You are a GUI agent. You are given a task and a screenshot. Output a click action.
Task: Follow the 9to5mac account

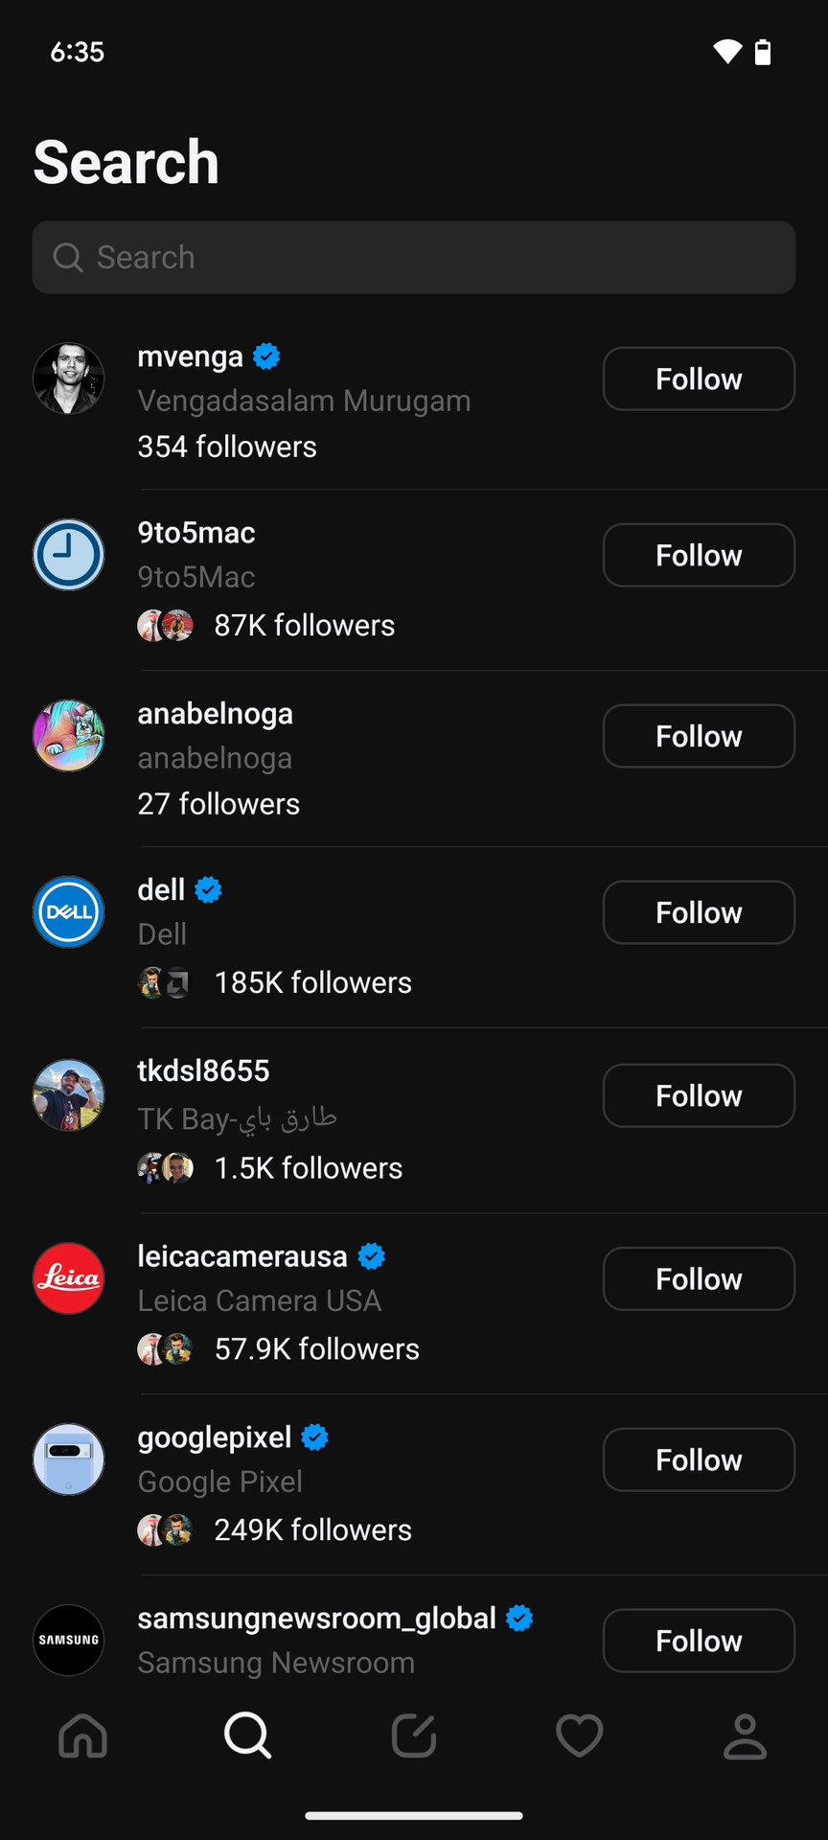point(699,555)
